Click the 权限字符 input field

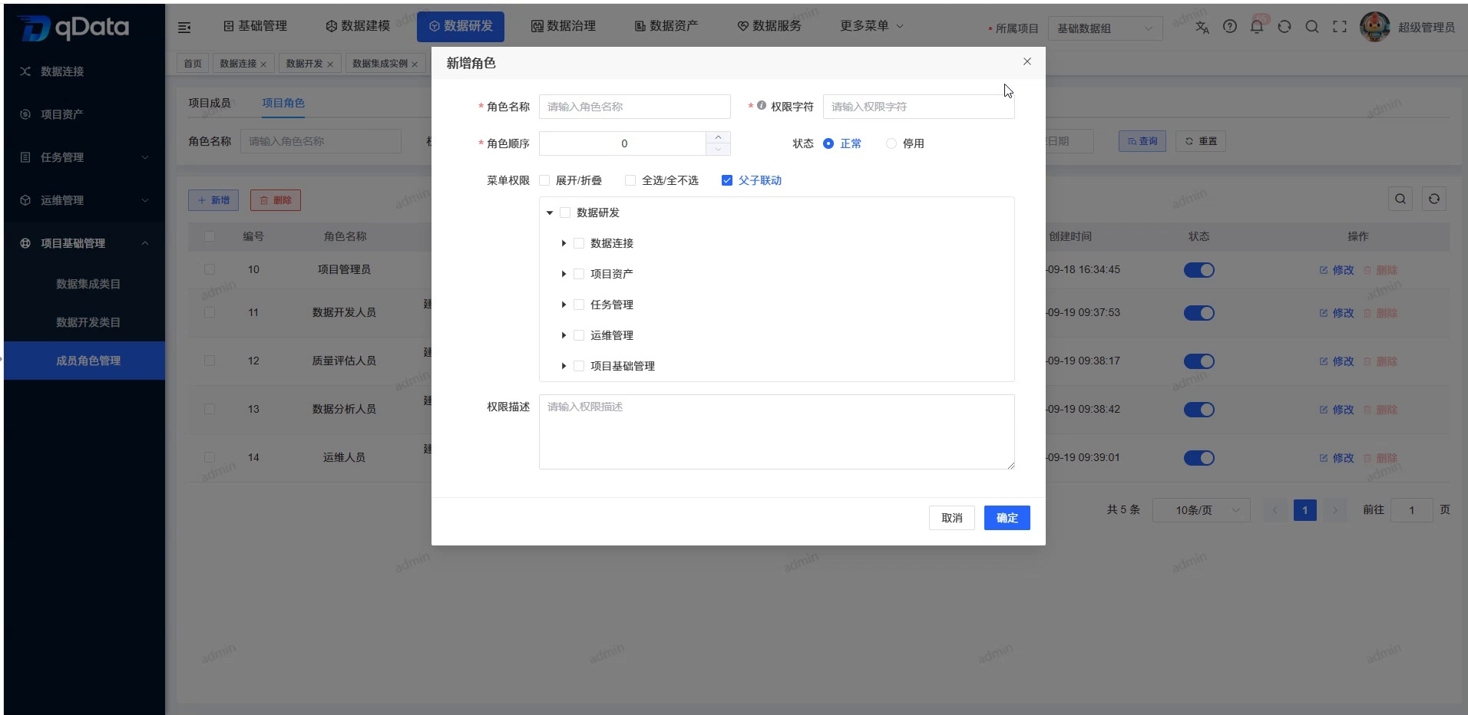(918, 107)
